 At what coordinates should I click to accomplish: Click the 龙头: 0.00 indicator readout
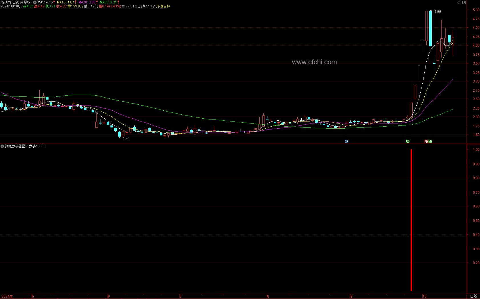[37, 146]
